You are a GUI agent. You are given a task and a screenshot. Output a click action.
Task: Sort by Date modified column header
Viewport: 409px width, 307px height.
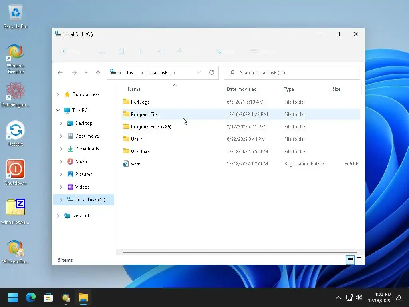click(242, 89)
